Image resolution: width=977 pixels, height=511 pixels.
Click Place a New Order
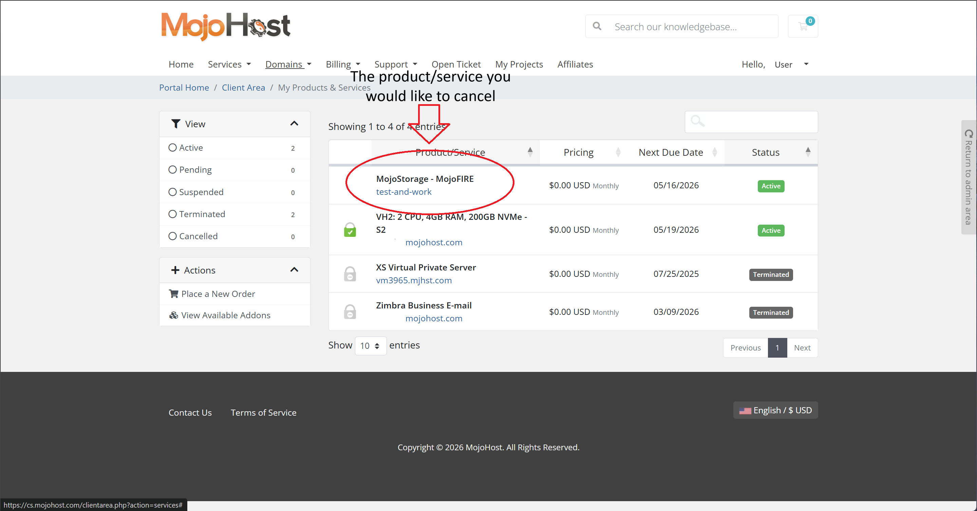point(218,294)
